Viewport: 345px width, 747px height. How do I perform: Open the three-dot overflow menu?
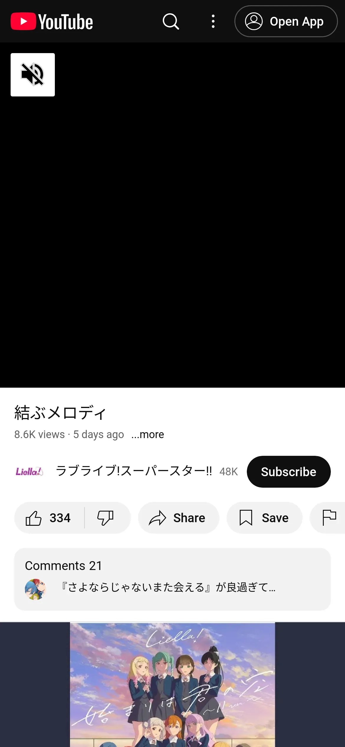(x=213, y=21)
